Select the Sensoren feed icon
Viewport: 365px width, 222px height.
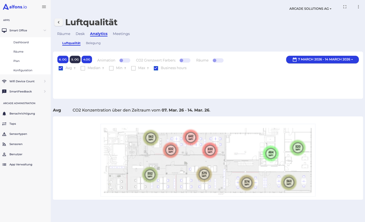click(x=4, y=144)
